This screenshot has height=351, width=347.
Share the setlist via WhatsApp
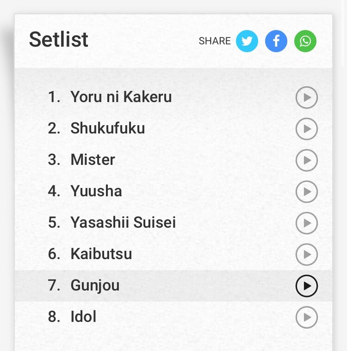[x=305, y=41]
